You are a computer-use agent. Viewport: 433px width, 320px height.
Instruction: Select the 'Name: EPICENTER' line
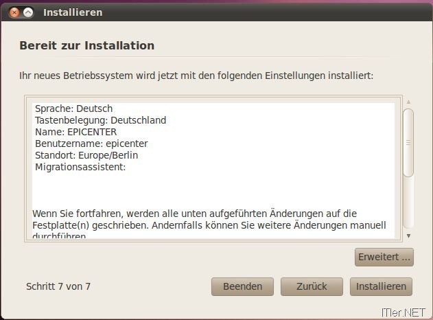pyautogui.click(x=76, y=132)
